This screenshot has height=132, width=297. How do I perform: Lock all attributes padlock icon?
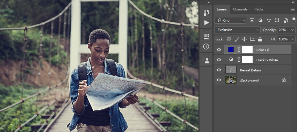260,39
